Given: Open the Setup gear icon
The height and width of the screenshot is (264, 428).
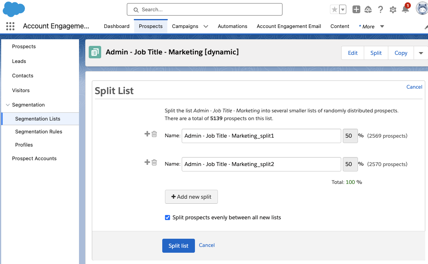Looking at the screenshot, I should 393,10.
